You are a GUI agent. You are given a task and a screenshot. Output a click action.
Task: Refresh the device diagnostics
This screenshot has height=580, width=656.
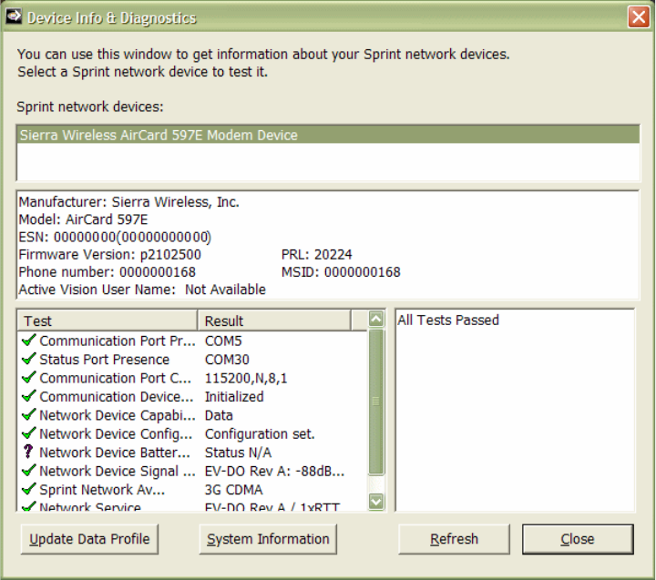[454, 539]
